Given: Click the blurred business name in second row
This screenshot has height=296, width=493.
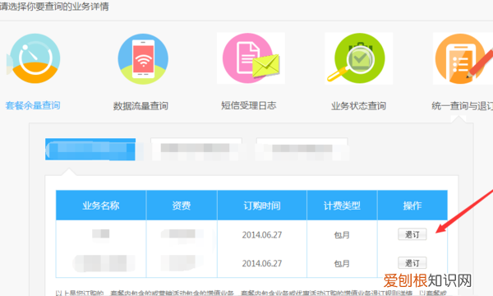Looking at the screenshot, I should click(104, 263).
